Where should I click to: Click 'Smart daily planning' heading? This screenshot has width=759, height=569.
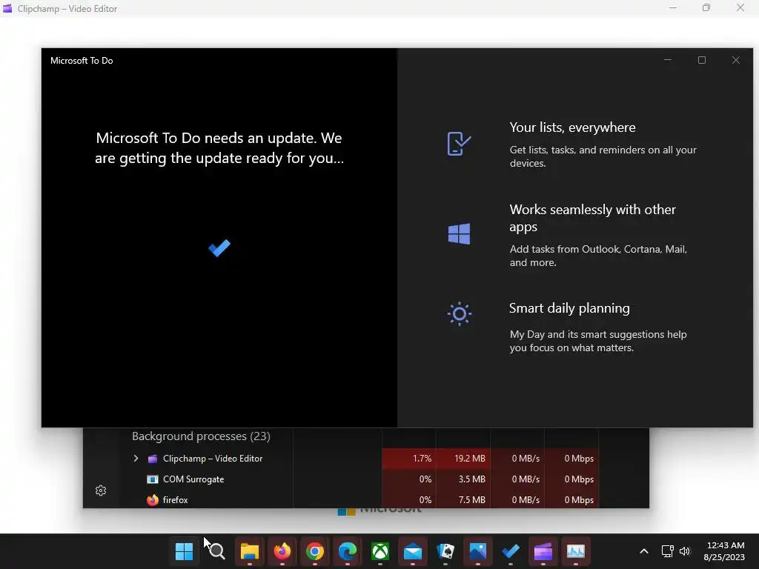569,308
